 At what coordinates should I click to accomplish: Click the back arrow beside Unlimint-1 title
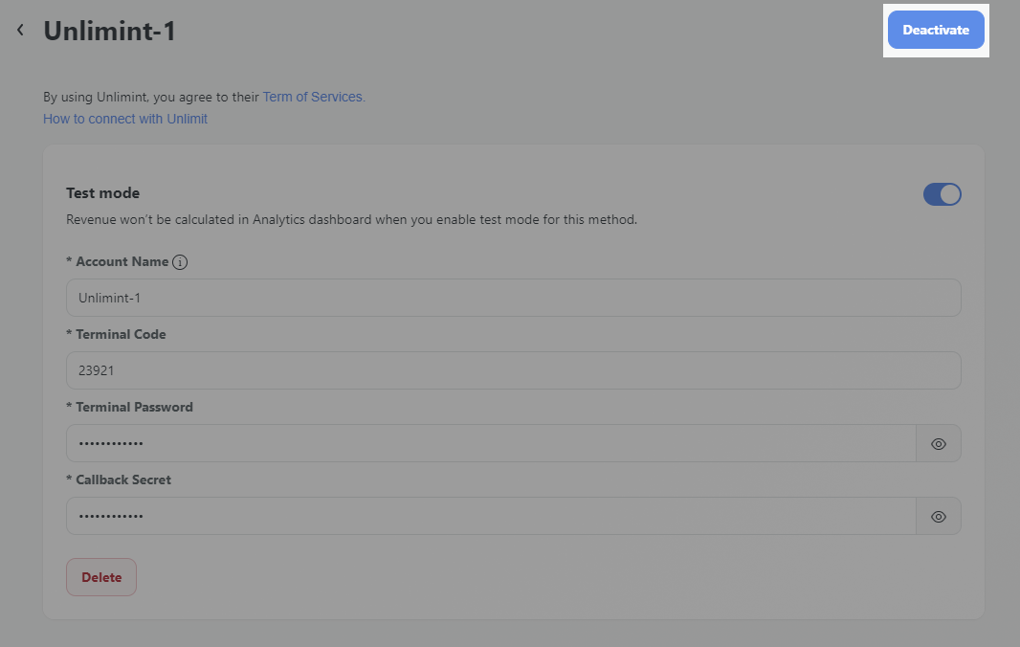click(x=20, y=30)
